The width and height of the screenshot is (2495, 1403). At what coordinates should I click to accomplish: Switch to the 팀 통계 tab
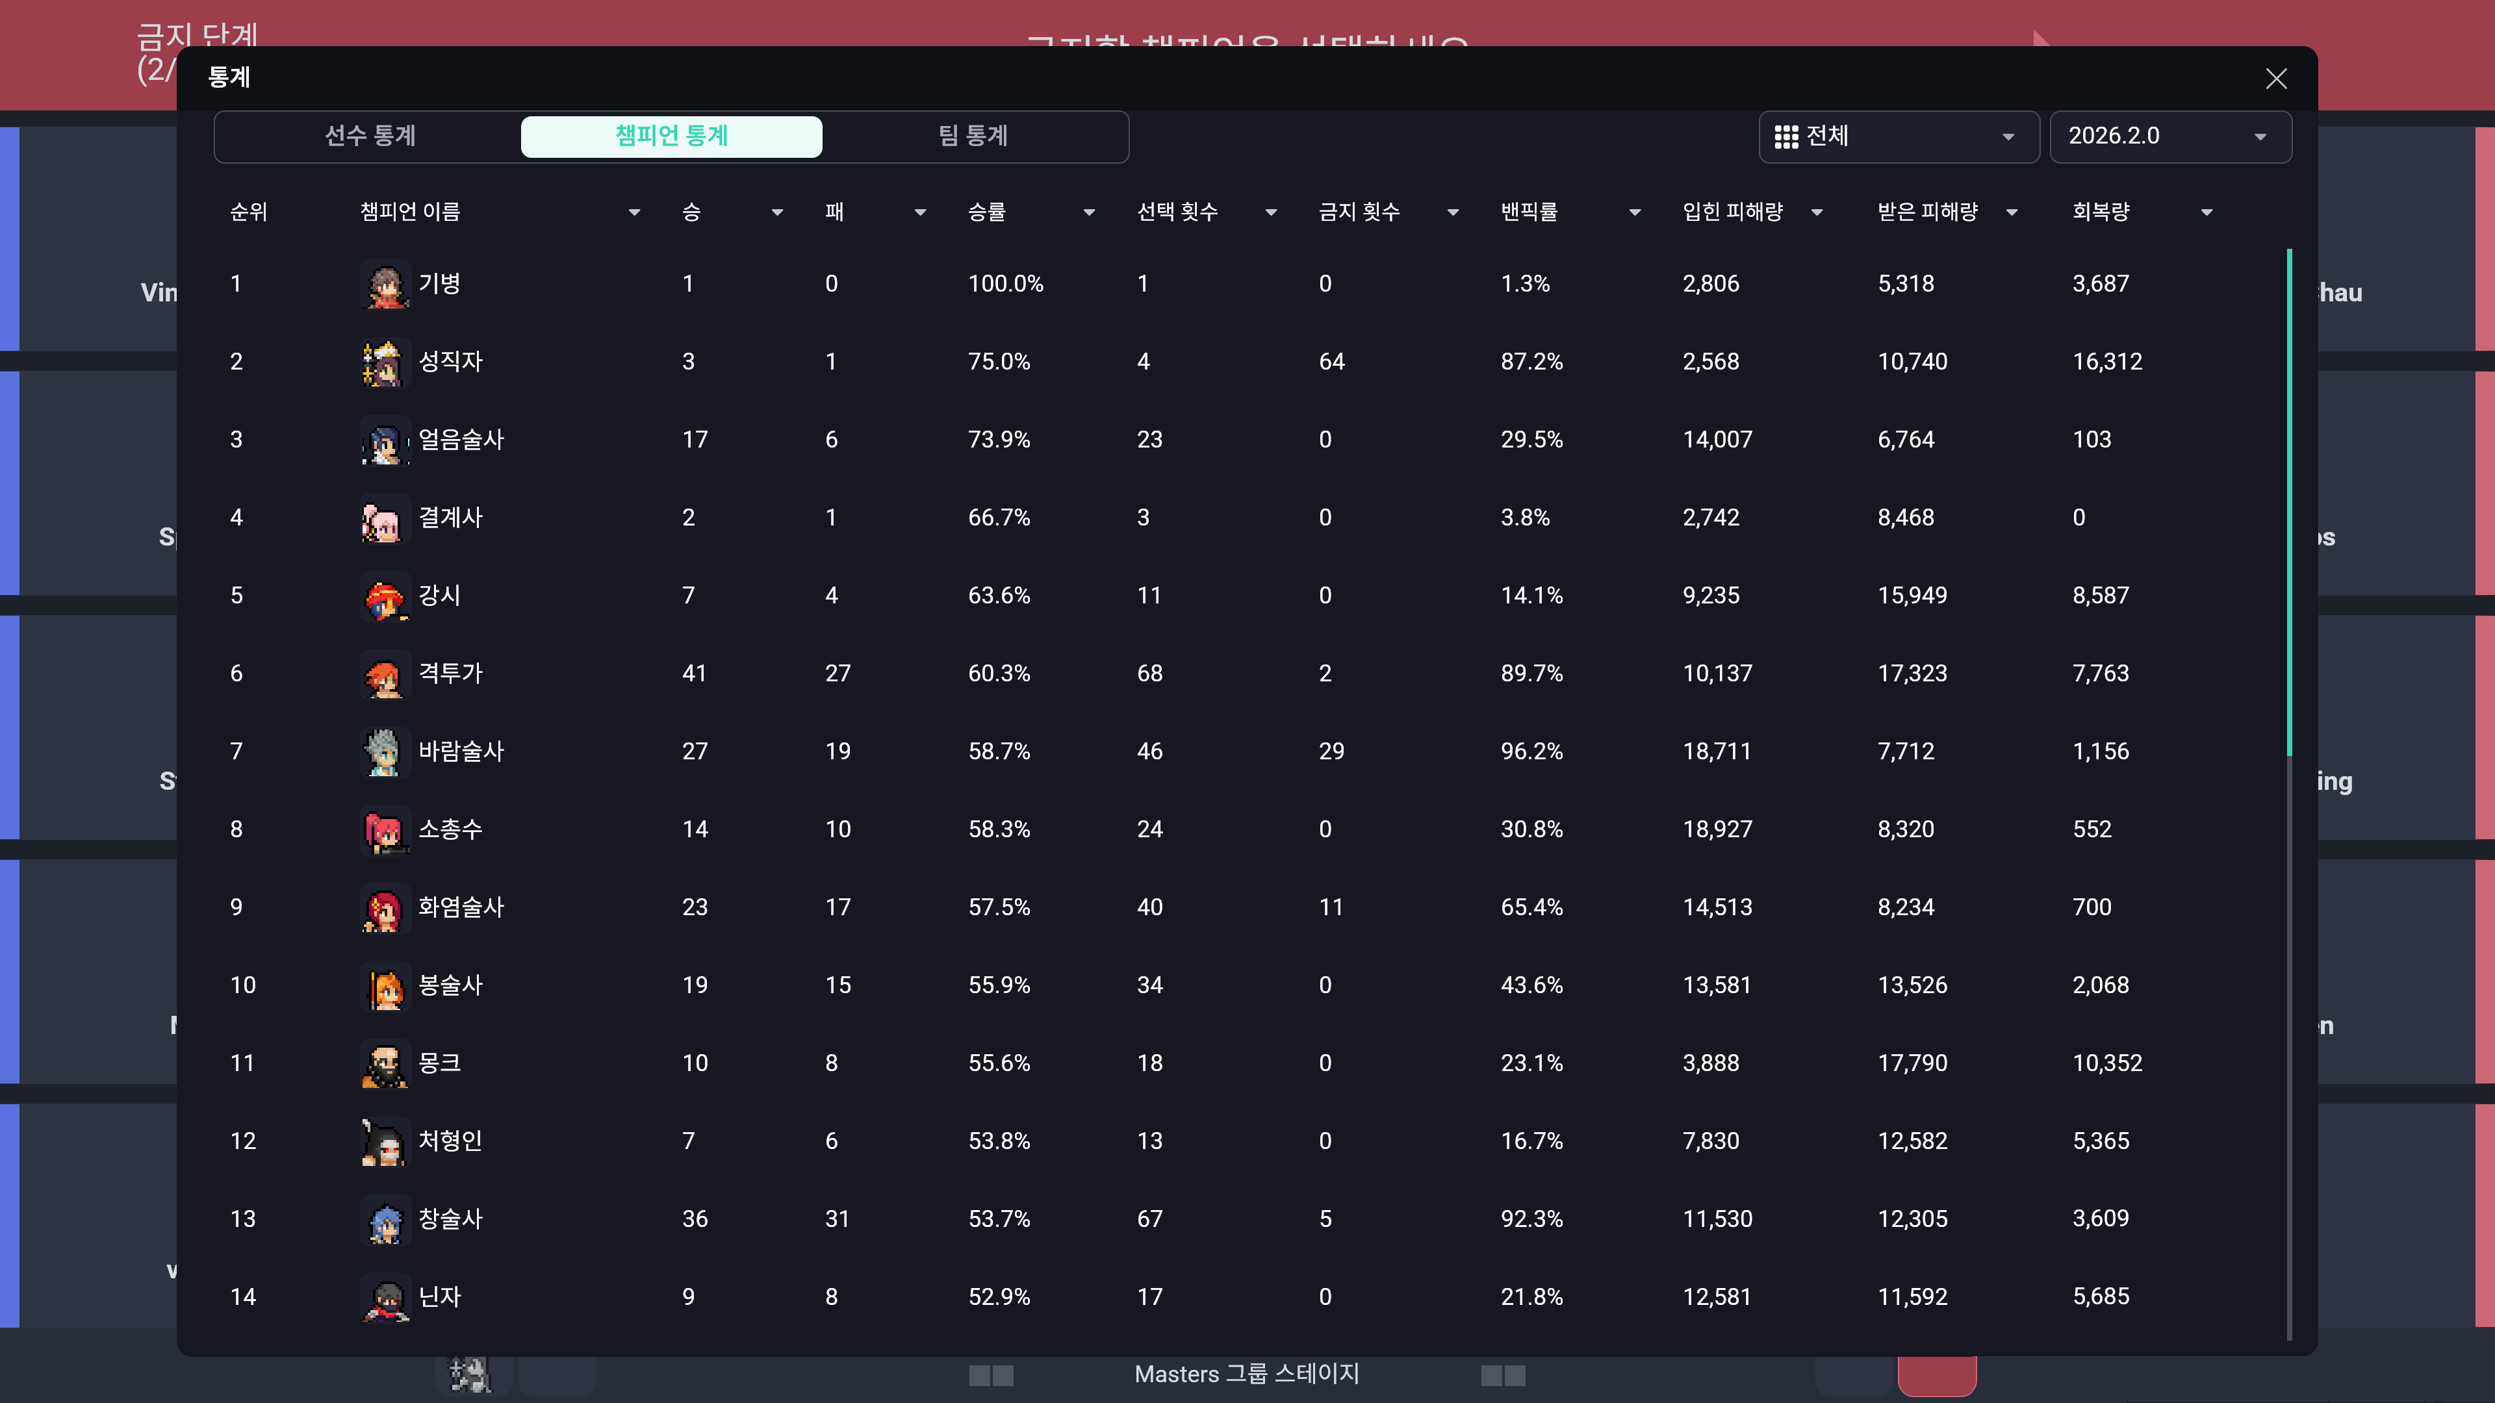tap(973, 136)
